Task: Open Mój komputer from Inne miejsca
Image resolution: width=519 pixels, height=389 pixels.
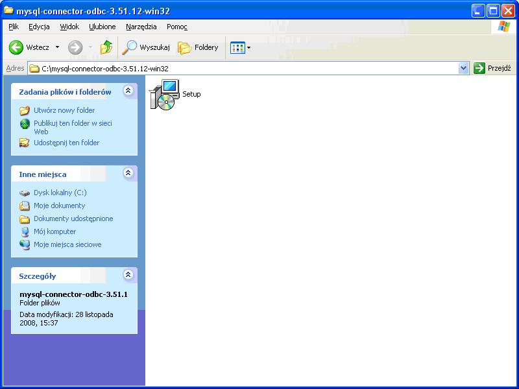Action: coord(54,231)
